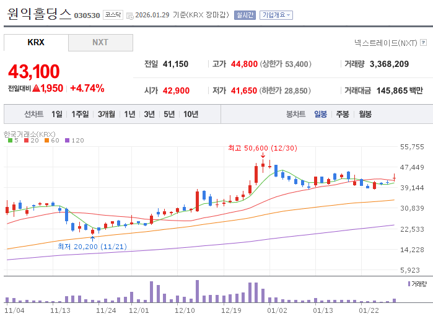The height and width of the screenshot is (316, 433).
Task: Select the 10년 line chart period
Action: [x=191, y=114]
